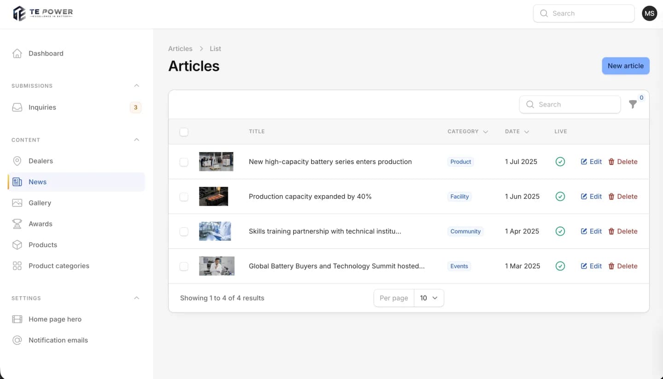Open Product categories in sidebar
Viewport: 663px width, 379px height.
pos(76,266)
